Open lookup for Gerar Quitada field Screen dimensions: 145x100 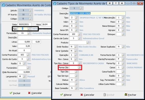click(76, 51)
